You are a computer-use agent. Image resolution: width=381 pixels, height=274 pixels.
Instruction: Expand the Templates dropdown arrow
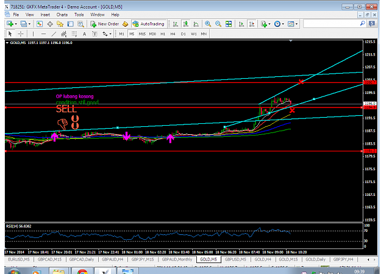[x=297, y=24]
